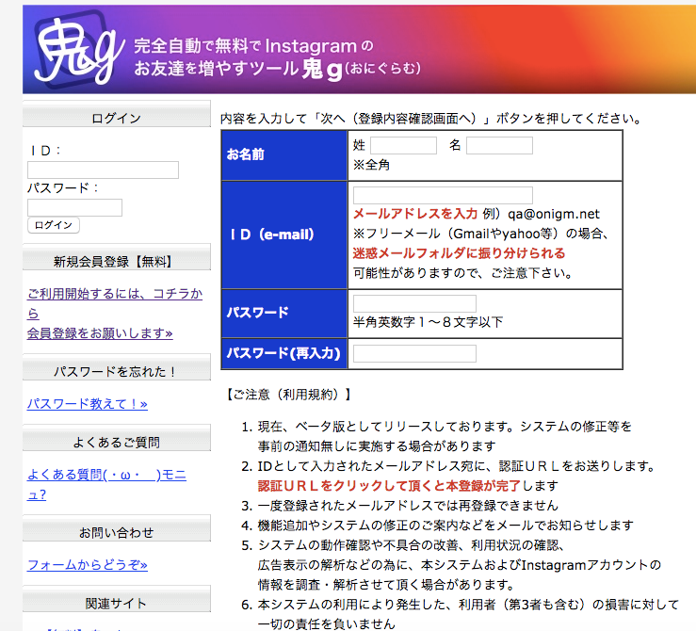Click the ※全角 note under name fields

pyautogui.click(x=371, y=165)
